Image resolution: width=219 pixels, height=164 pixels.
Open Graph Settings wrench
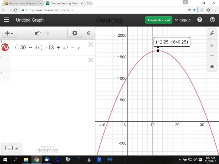point(212,33)
